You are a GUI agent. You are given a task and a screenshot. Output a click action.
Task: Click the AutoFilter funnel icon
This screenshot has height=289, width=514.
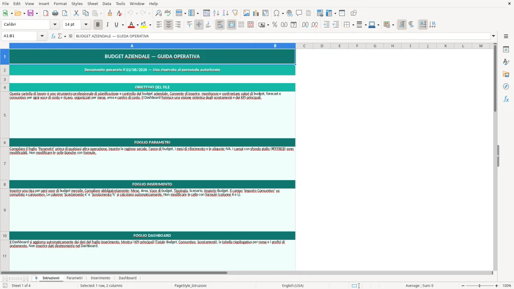(235, 13)
